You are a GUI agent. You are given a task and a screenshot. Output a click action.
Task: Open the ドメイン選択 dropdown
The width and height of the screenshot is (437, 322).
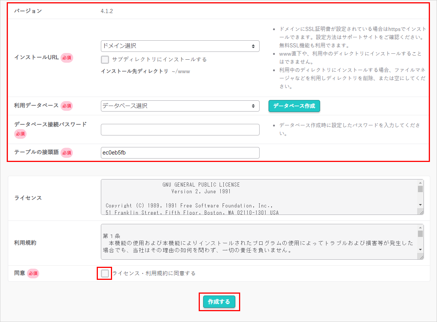point(180,46)
